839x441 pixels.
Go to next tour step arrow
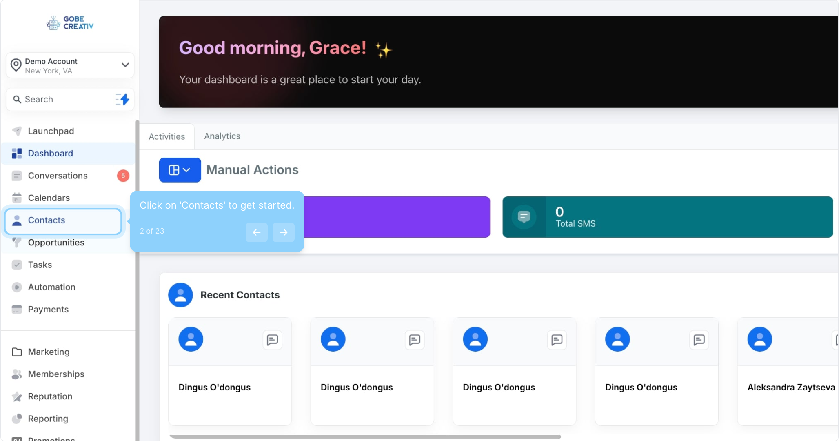click(x=284, y=232)
